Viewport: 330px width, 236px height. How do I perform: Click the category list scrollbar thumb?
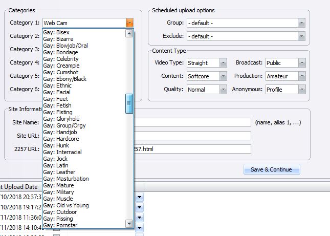point(129,103)
